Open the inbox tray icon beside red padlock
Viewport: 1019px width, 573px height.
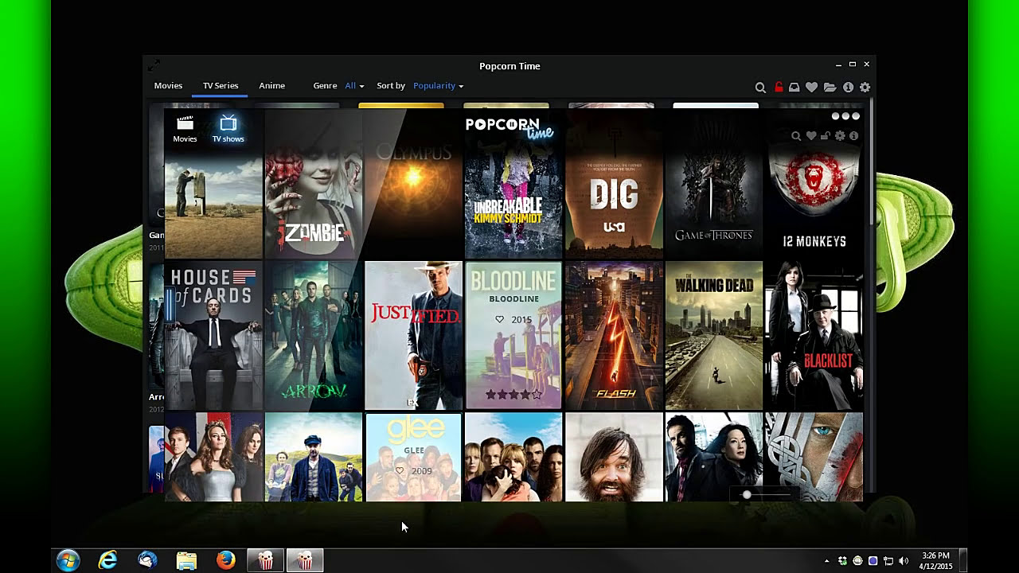point(794,87)
